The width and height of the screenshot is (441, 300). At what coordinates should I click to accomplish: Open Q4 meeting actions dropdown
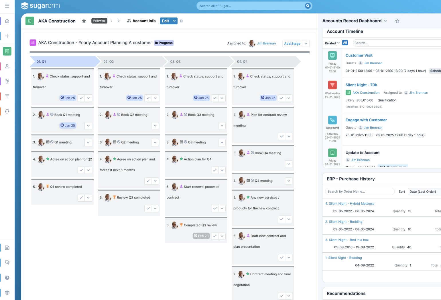pos(289,181)
